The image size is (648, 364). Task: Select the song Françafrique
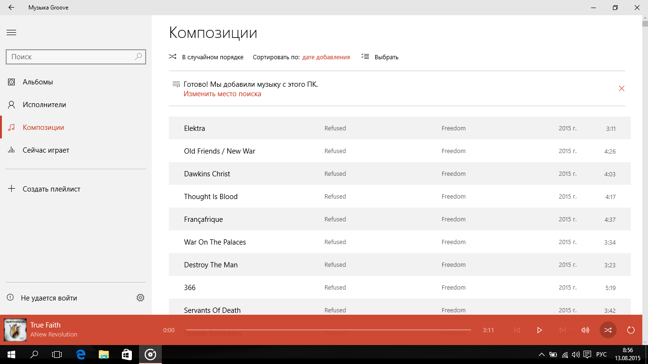pyautogui.click(x=399, y=219)
